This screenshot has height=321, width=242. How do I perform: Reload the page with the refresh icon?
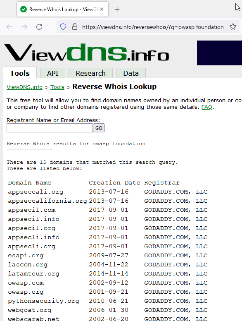point(39,27)
